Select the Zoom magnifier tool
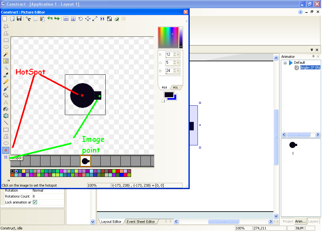The width and height of the screenshot is (322, 231). point(6,68)
